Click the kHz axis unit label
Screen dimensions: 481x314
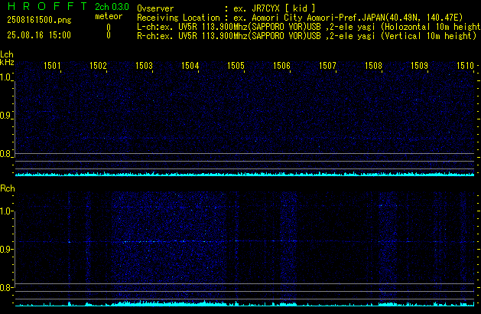tap(7, 62)
